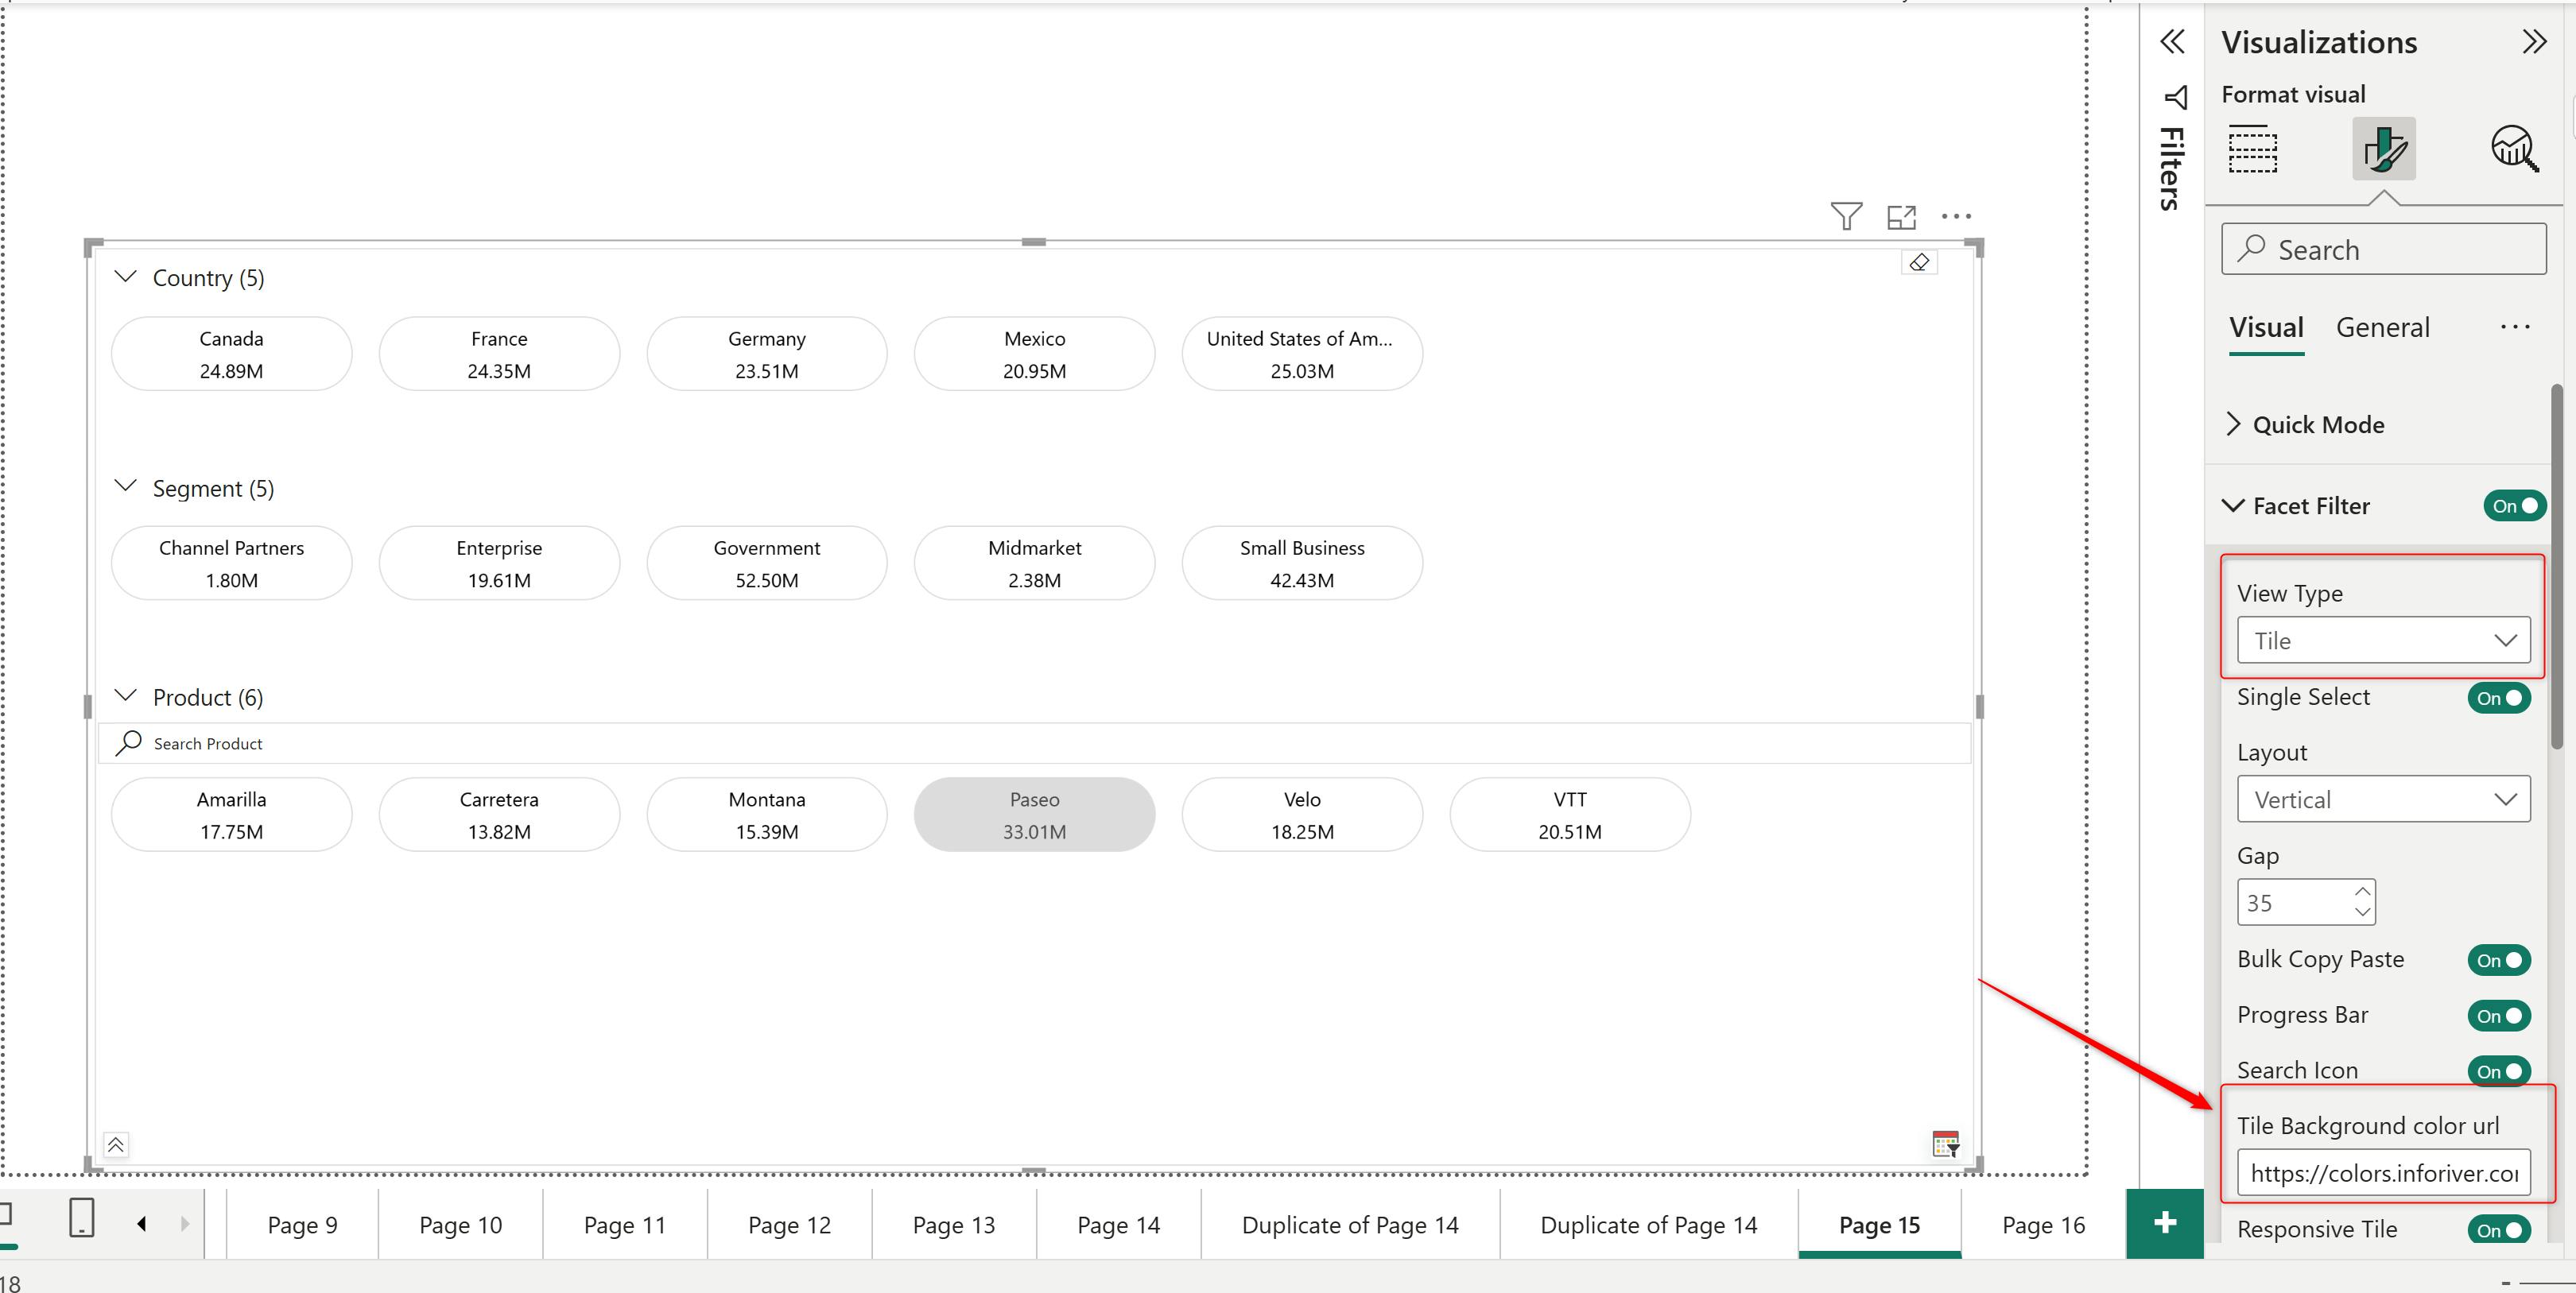Collapse the Visualizations pane with the double right arrows
Viewport: 2576px width, 1293px height.
pos(2534,42)
